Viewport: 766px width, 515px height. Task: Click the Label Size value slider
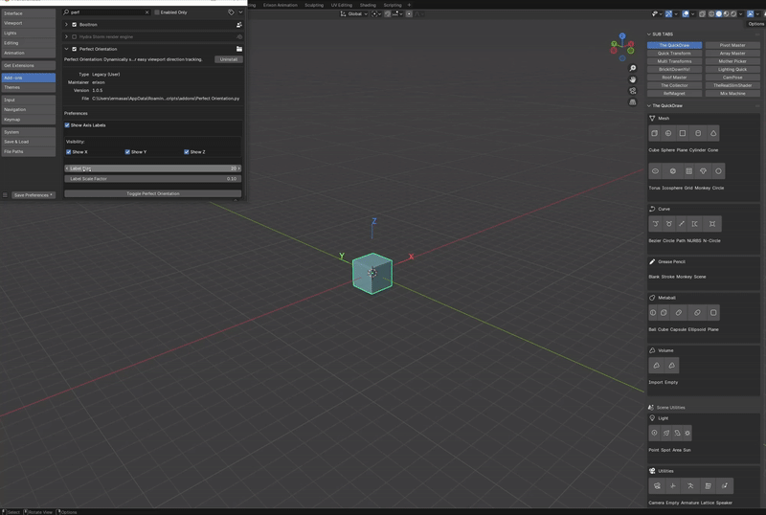153,168
